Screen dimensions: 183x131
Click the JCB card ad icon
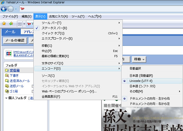[9, 54]
